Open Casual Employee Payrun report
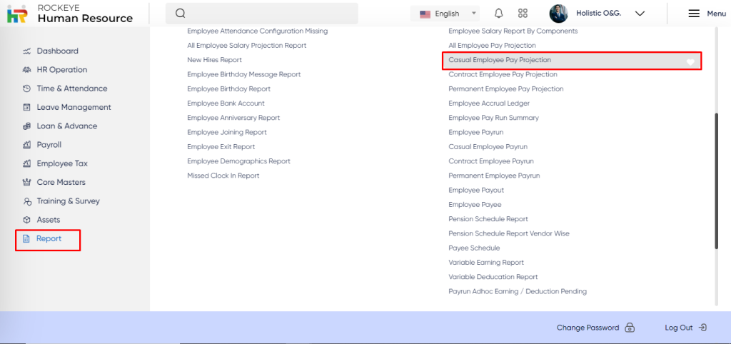This screenshot has width=731, height=344. click(x=488, y=147)
